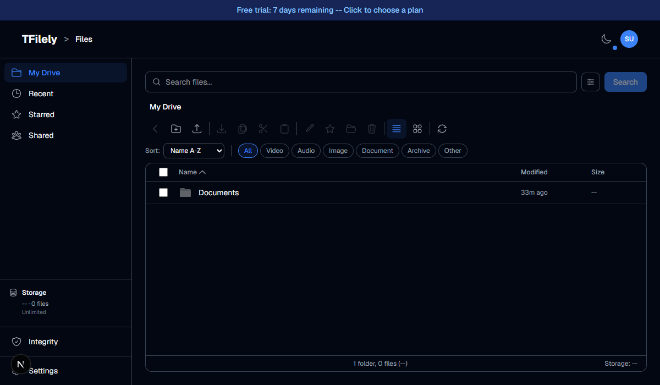Viewport: 660px width, 385px height.
Task: Open the SU user avatar menu
Action: tap(629, 39)
